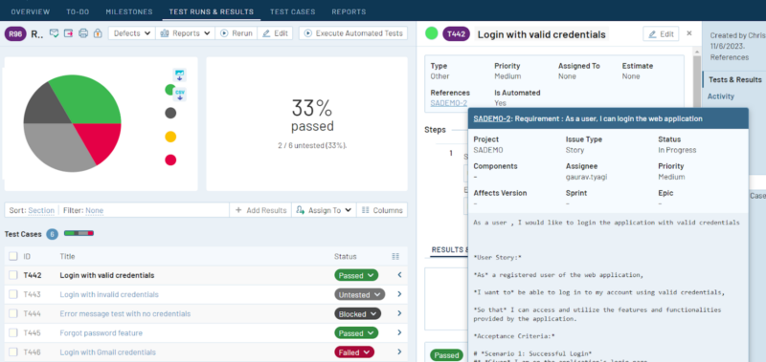Click the green status circle next to T442 badge
The width and height of the screenshot is (766, 362).
pos(432,33)
